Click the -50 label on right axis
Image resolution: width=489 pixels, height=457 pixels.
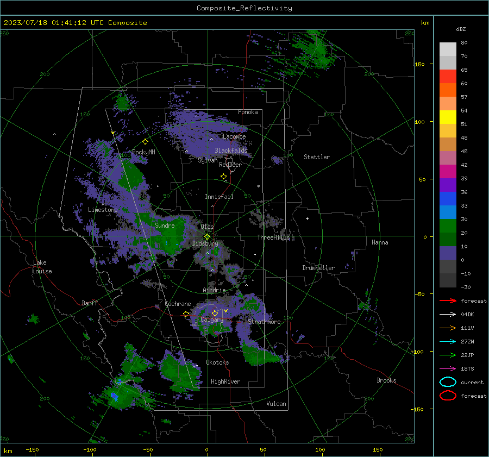(421, 294)
